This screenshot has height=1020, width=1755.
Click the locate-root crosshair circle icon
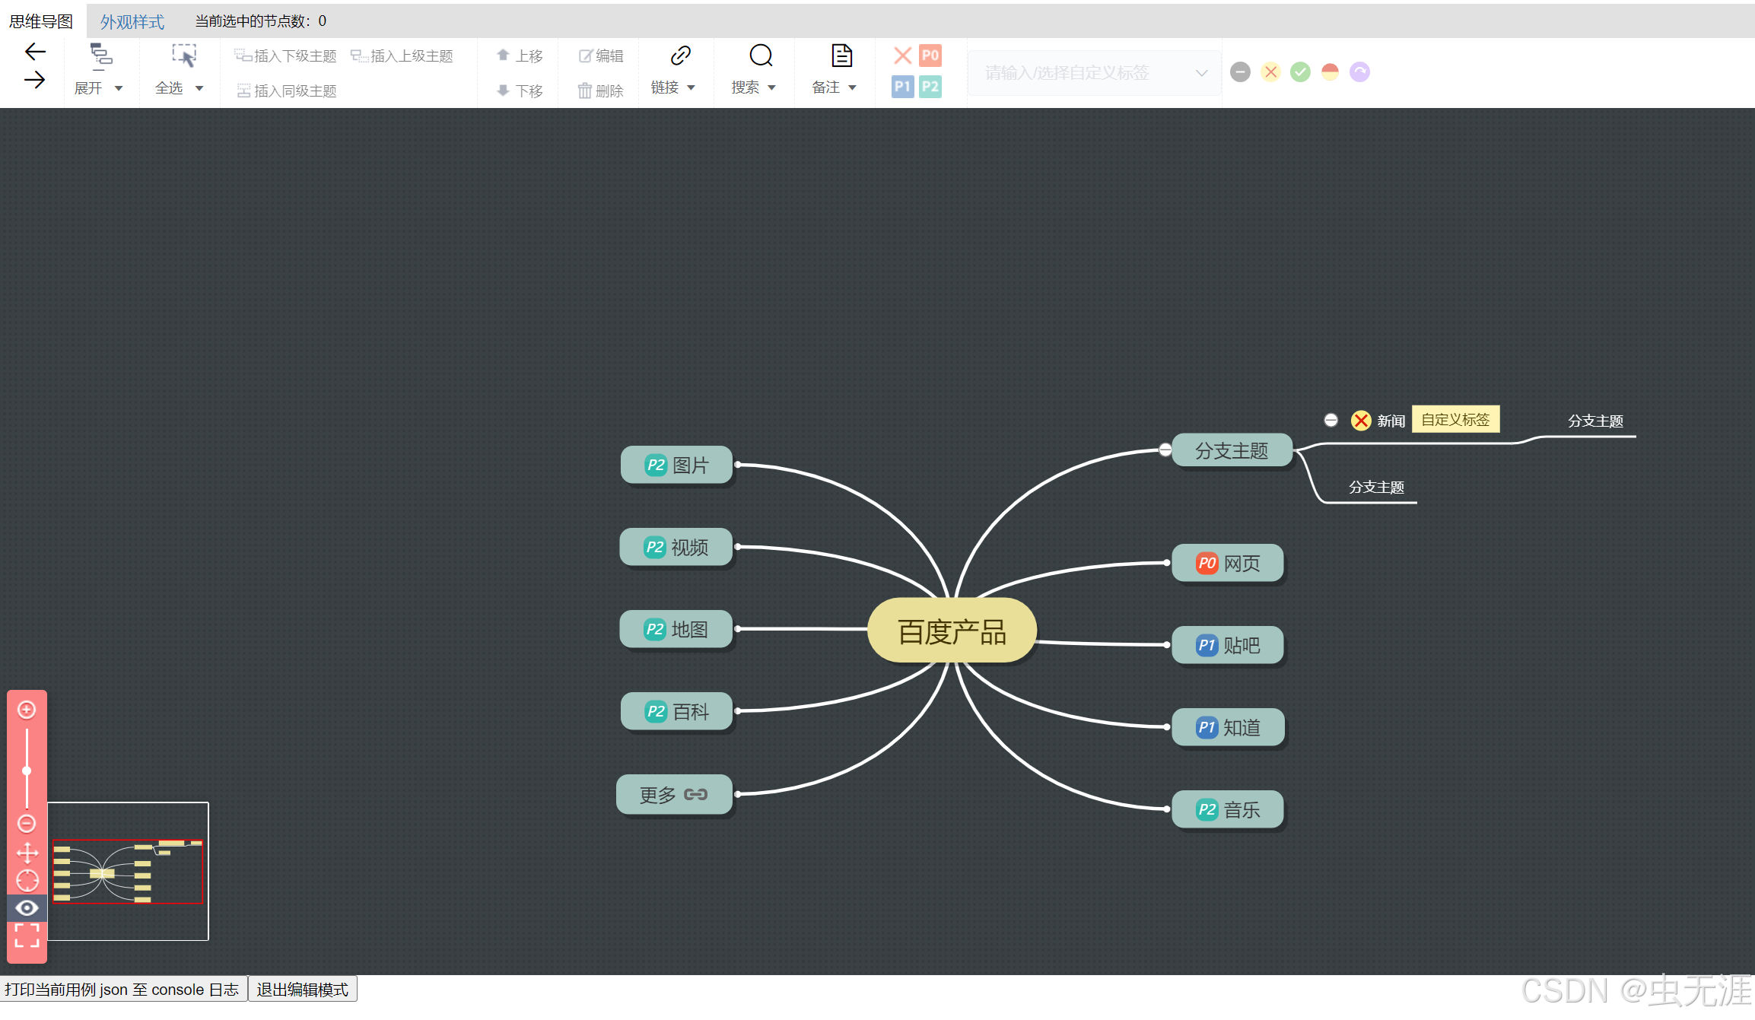[27, 880]
